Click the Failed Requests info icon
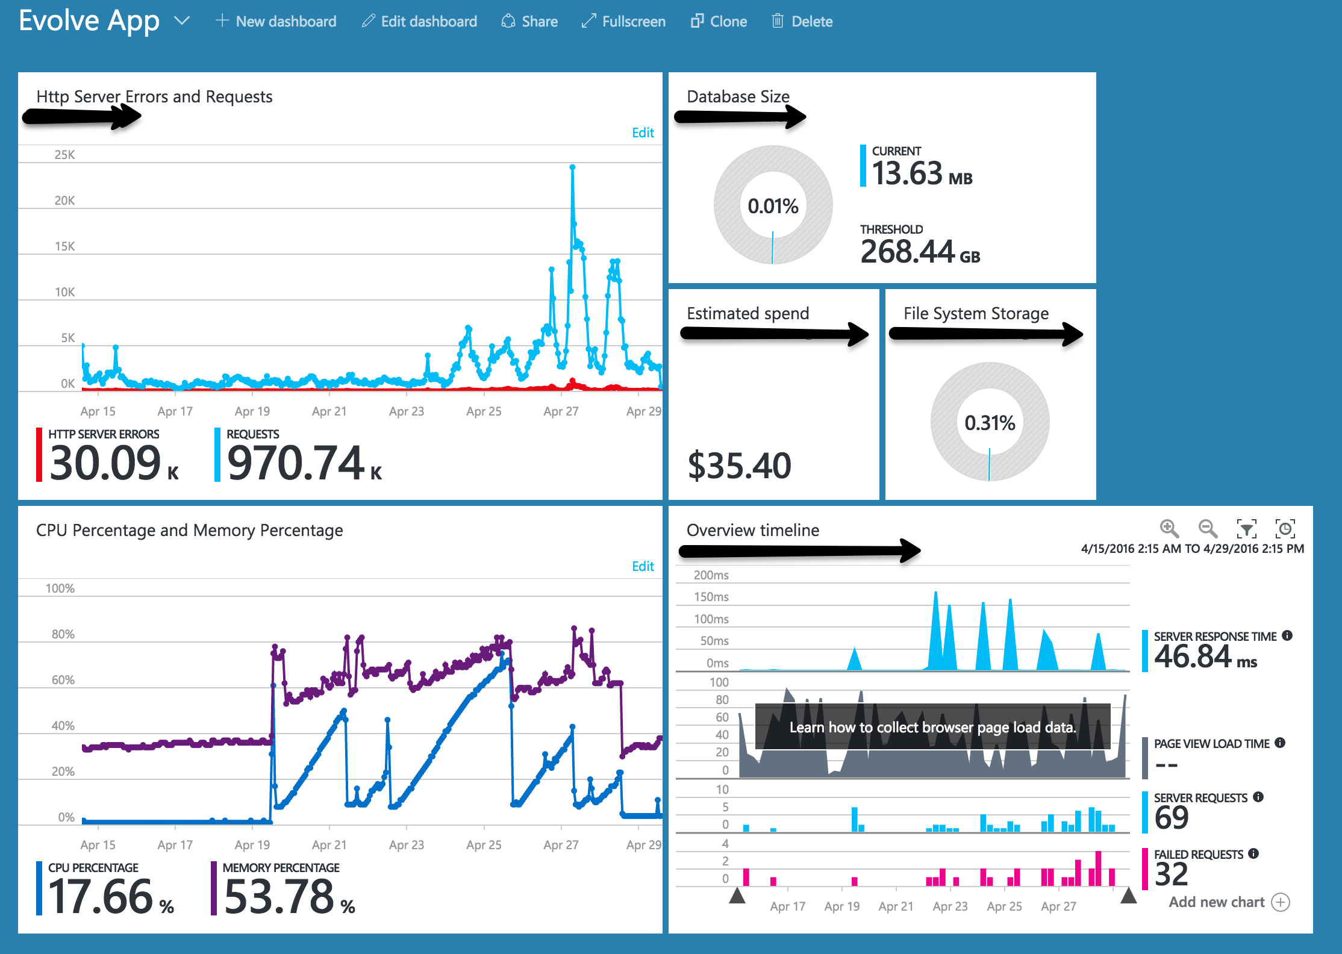Image resolution: width=1342 pixels, height=954 pixels. (x=1253, y=853)
